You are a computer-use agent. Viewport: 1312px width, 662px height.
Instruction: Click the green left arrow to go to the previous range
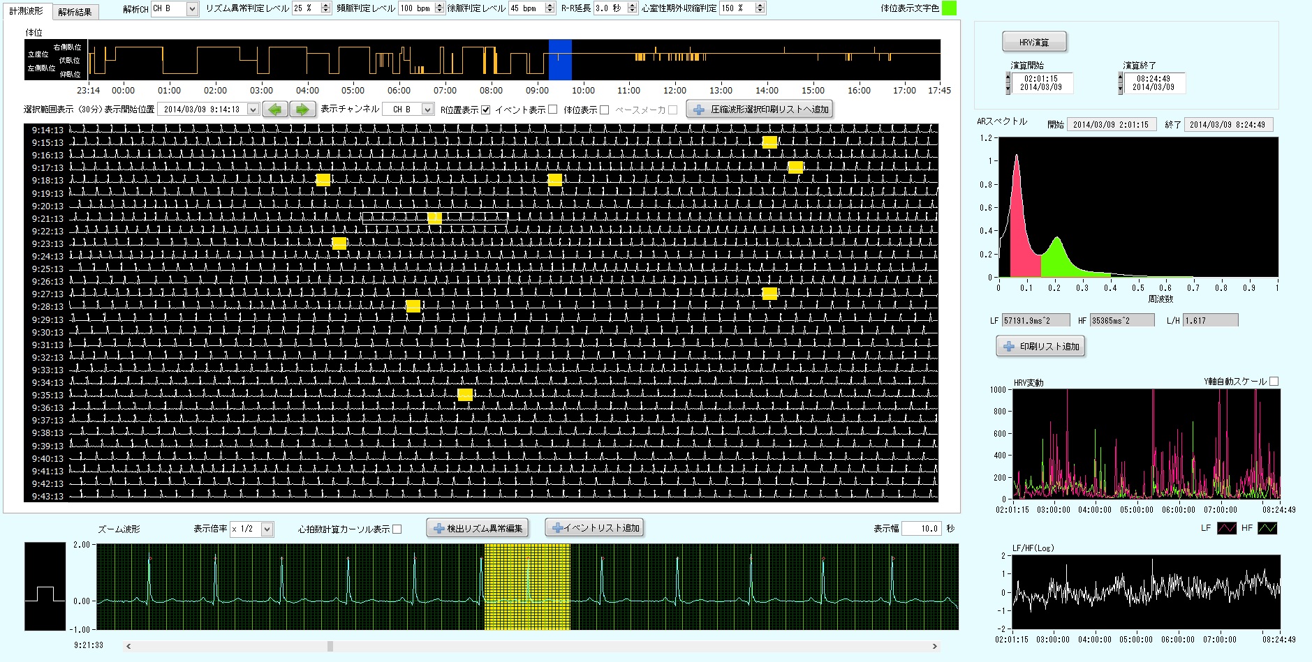[275, 110]
